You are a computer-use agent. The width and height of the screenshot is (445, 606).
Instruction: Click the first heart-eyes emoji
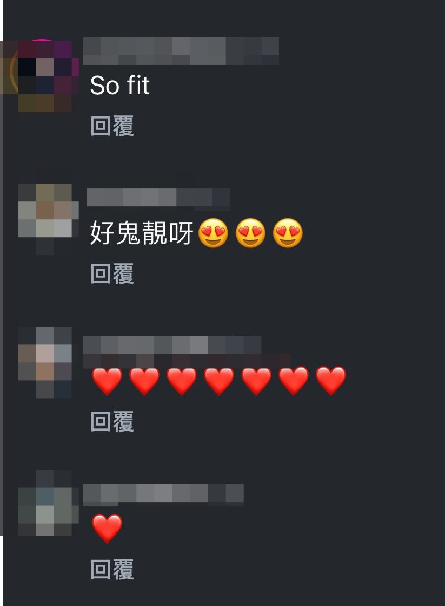pos(214,233)
